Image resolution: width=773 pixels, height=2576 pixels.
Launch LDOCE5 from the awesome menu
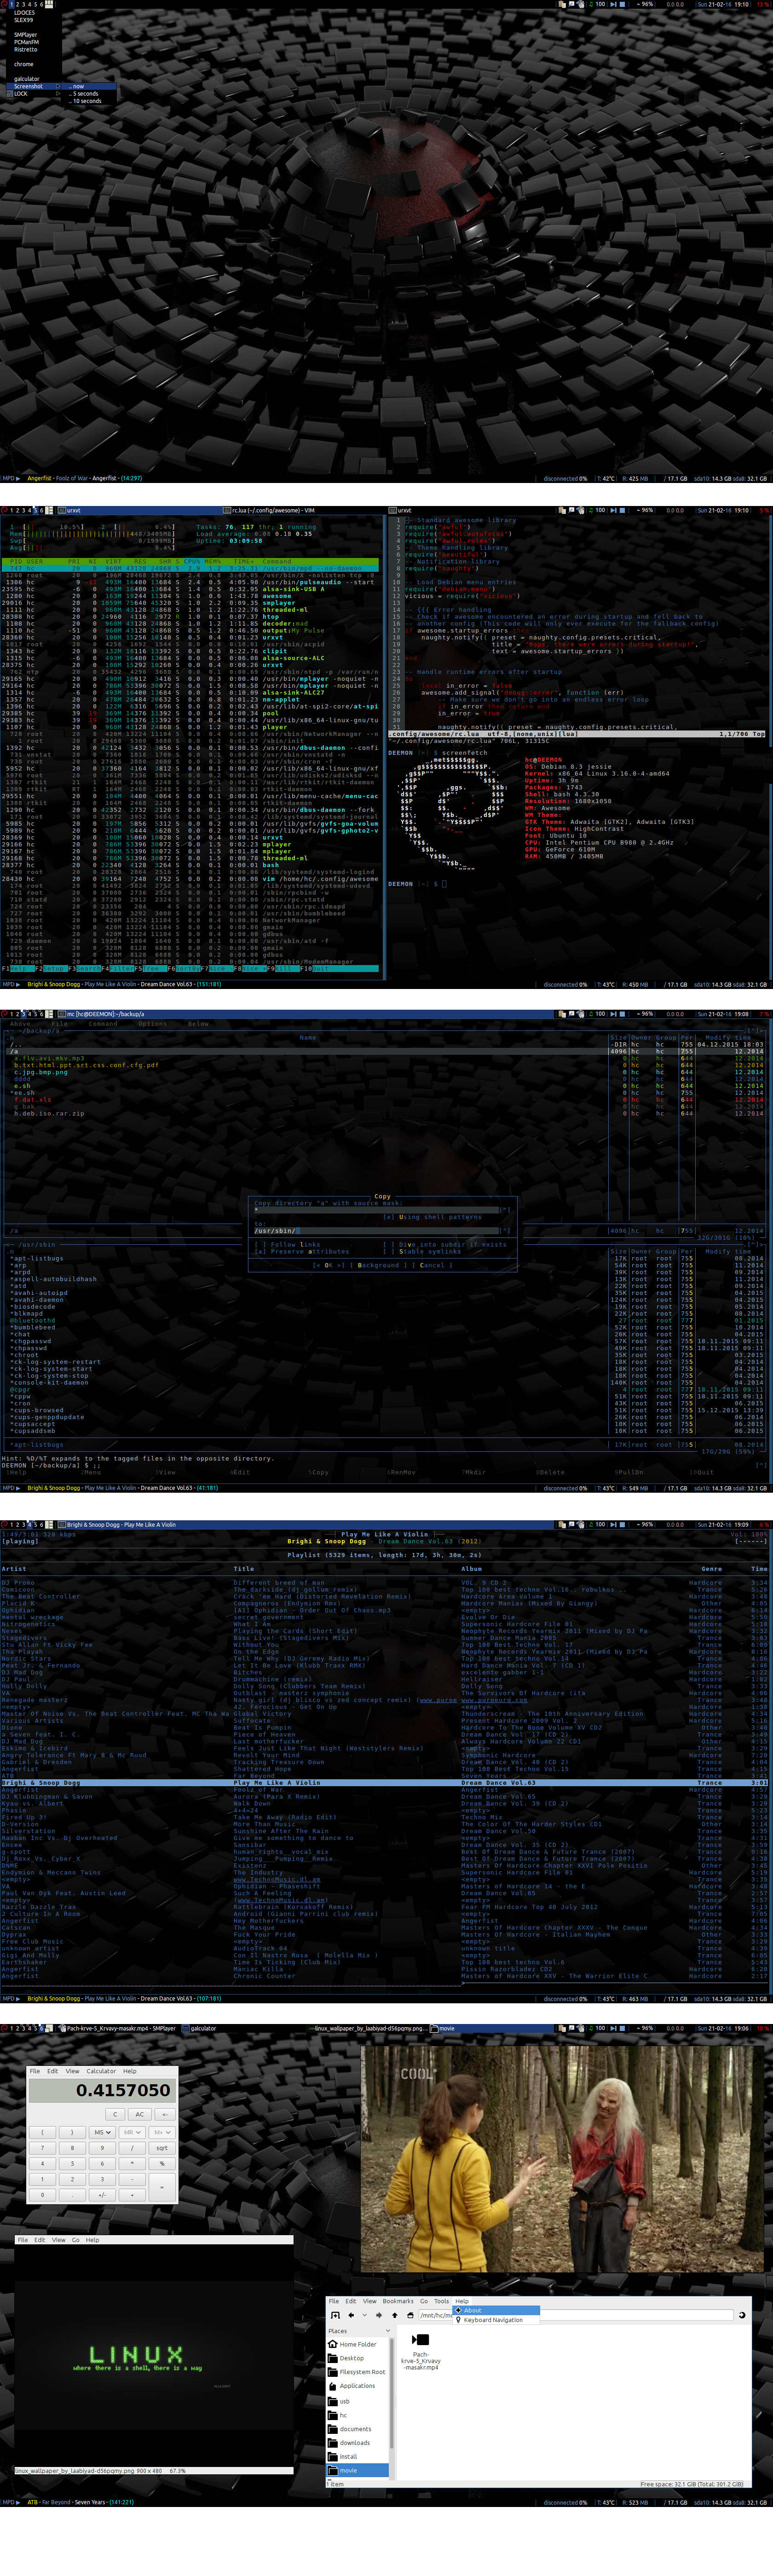pyautogui.click(x=24, y=12)
